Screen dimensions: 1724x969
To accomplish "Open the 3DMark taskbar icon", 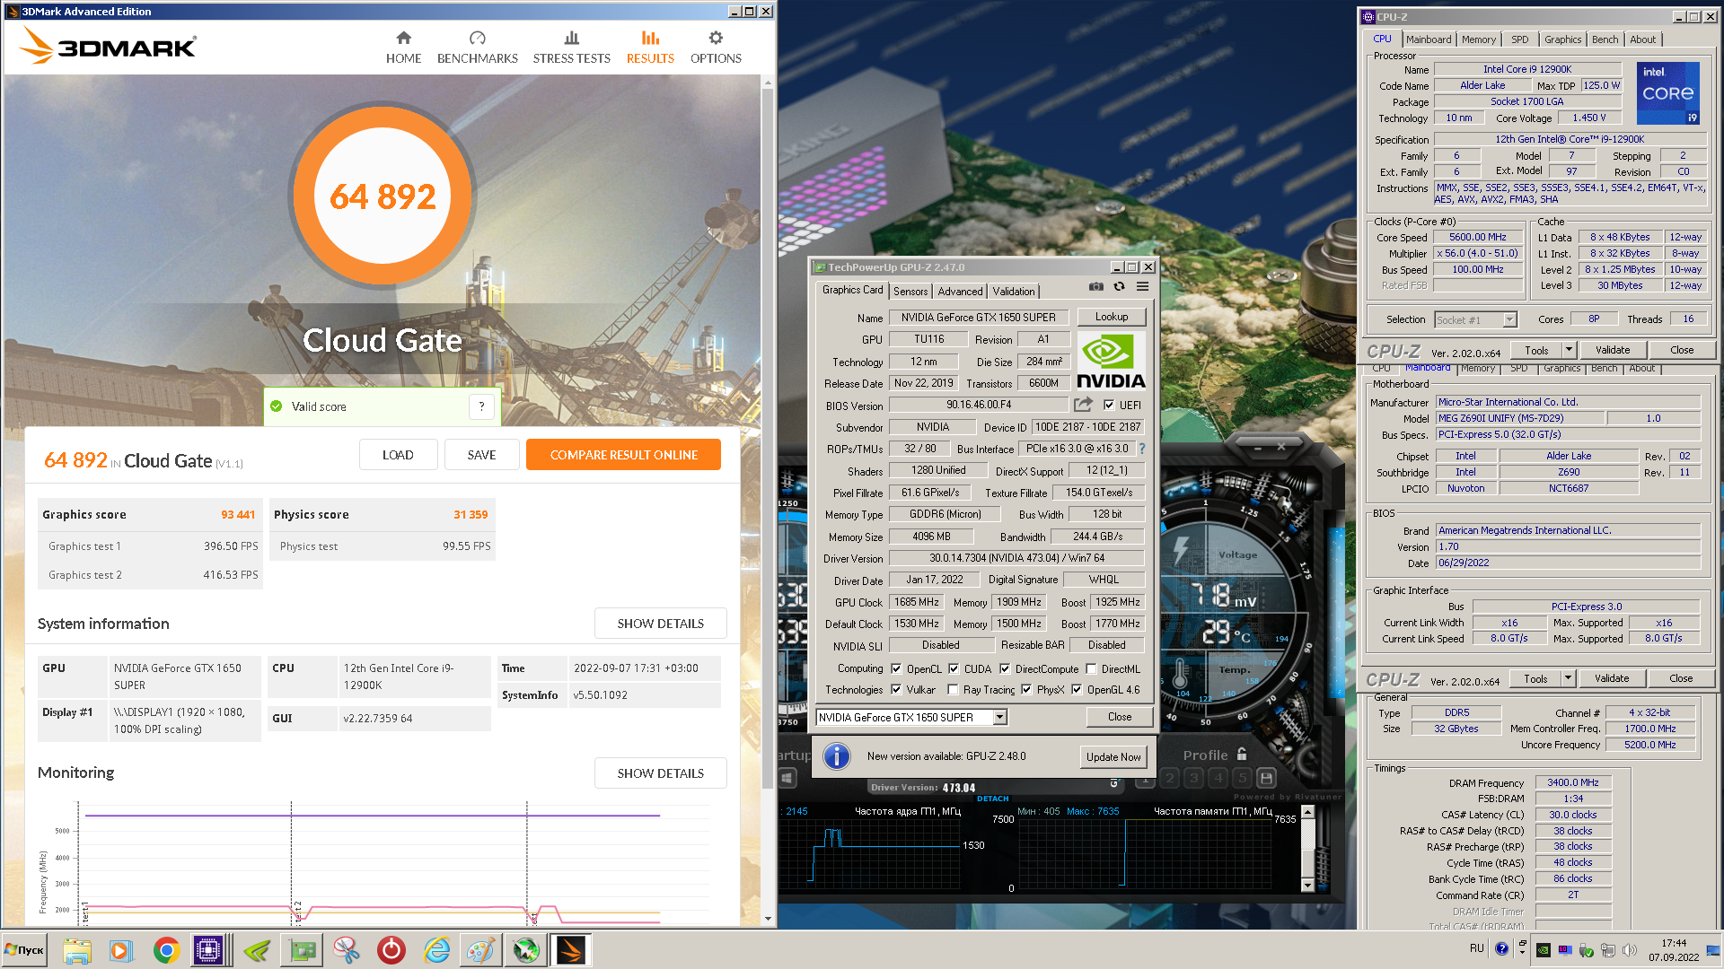I will (x=571, y=950).
